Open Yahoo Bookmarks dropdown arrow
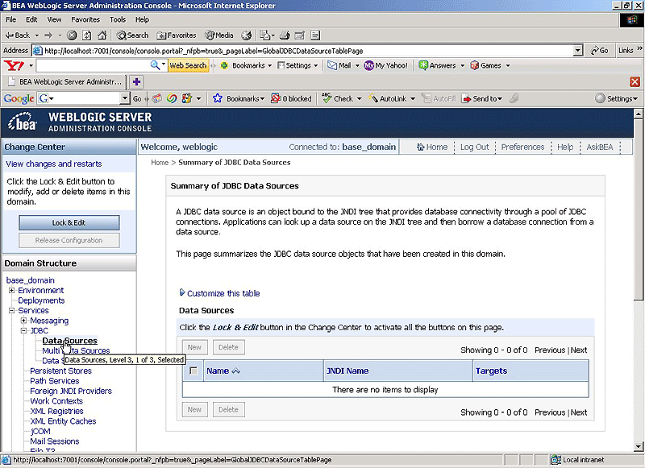Image resolution: width=645 pixels, height=468 pixels. click(270, 66)
